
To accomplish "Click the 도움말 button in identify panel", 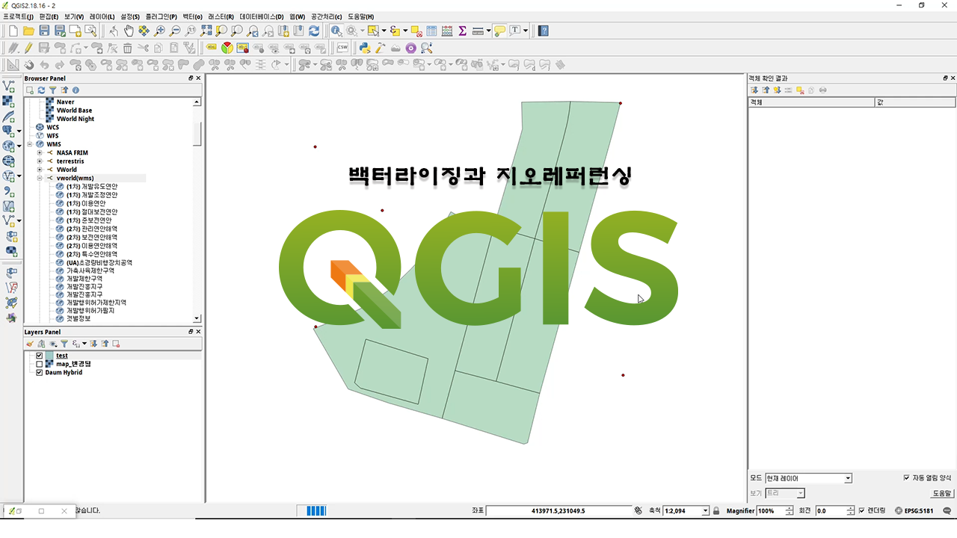I will [x=942, y=493].
